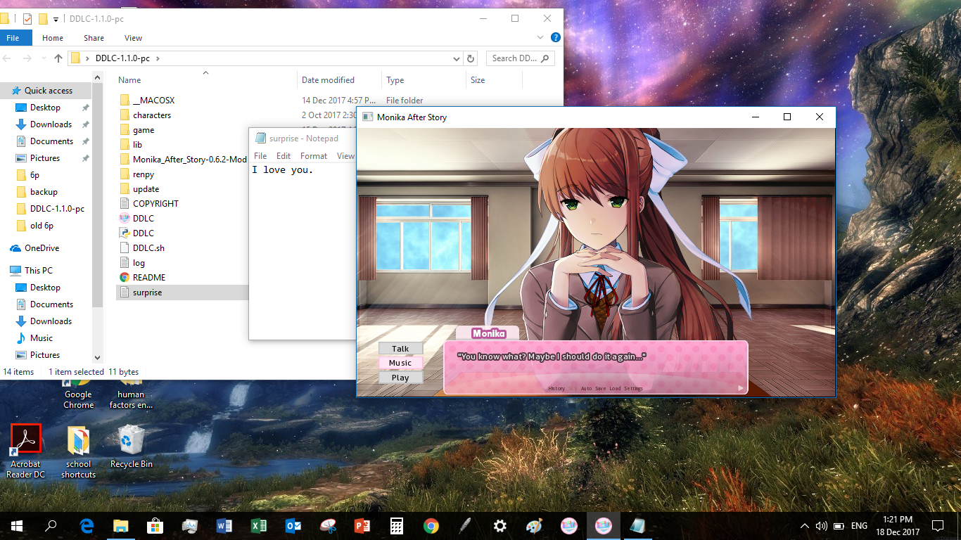
Task: Click Save in the game quick menu
Action: click(600, 388)
